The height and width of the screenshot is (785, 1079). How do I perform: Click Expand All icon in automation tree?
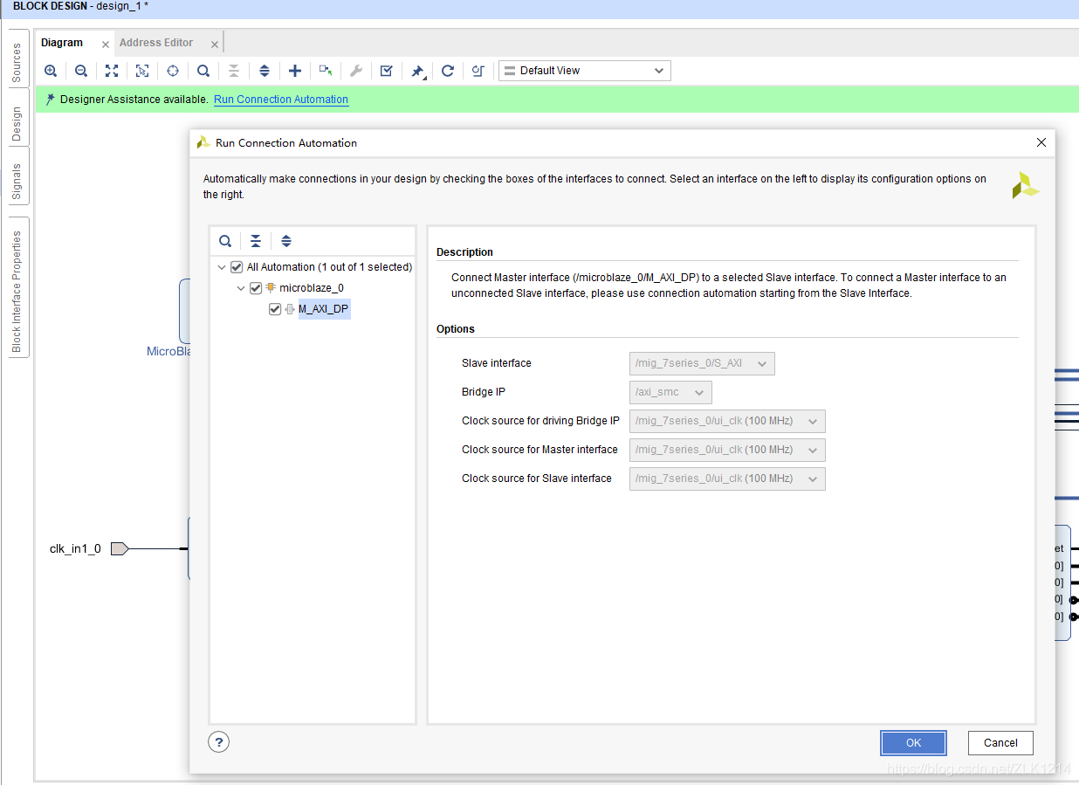pos(286,241)
